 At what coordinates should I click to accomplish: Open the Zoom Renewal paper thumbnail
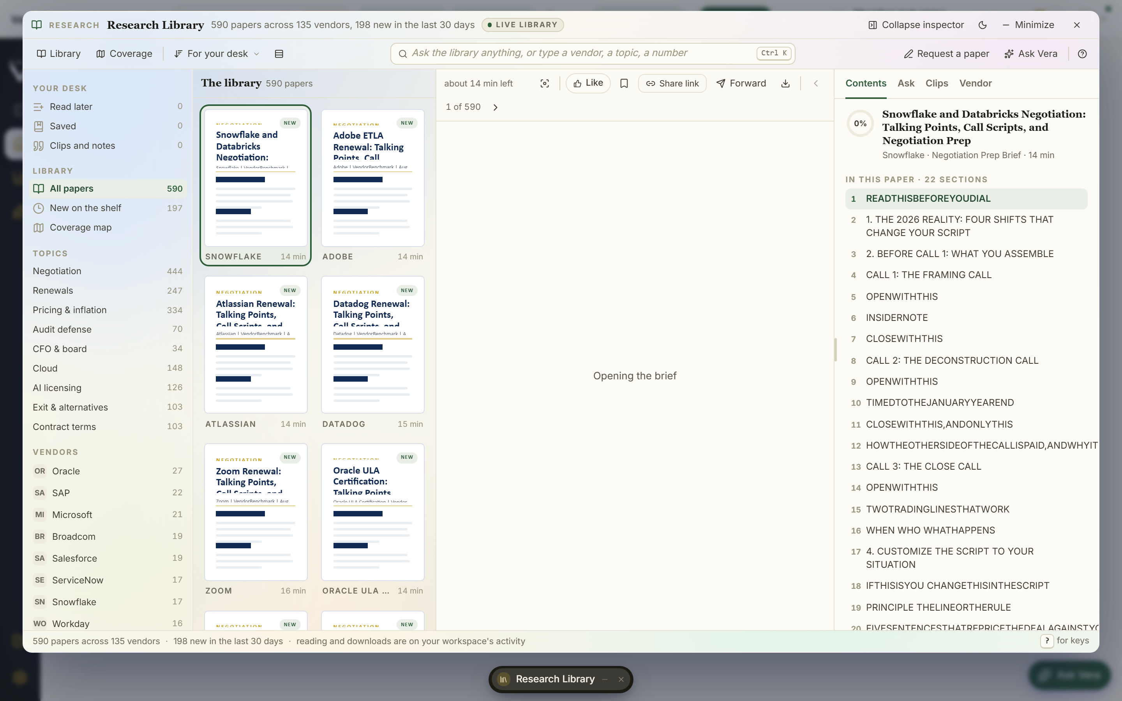tap(256, 512)
